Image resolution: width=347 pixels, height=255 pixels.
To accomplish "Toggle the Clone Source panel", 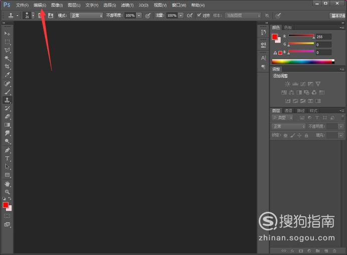I will click(51, 15).
